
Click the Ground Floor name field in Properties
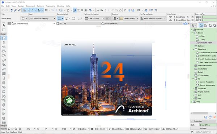coord(208,125)
